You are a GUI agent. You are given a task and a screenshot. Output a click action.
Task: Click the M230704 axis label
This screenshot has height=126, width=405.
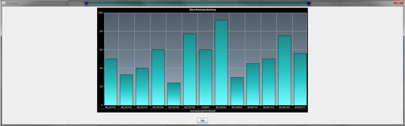(158, 107)
